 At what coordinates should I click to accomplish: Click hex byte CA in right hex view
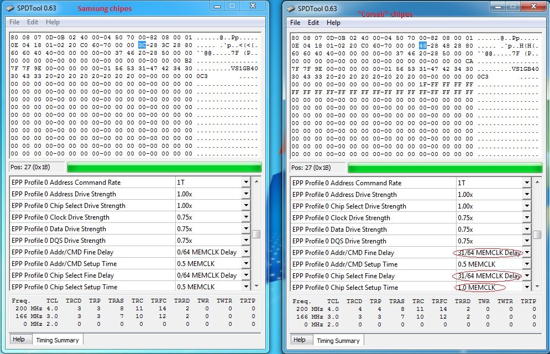tap(469, 61)
